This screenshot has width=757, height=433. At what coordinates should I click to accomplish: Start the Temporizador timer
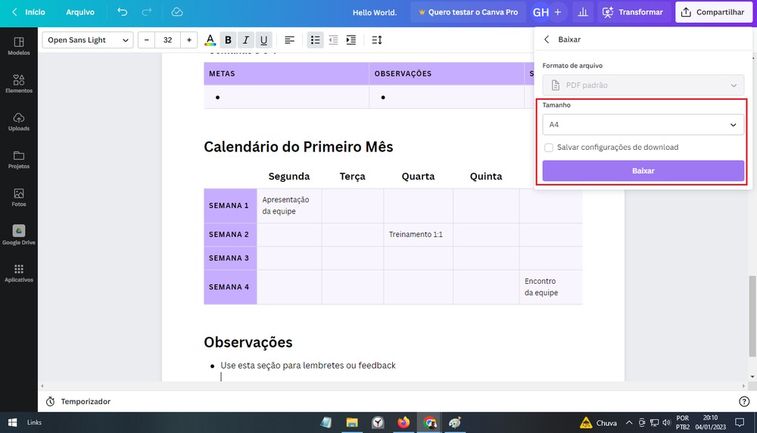coord(78,402)
